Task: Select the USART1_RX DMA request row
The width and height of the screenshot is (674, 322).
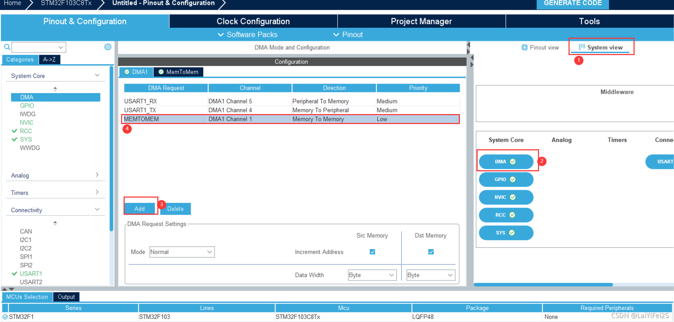Action: (x=292, y=101)
